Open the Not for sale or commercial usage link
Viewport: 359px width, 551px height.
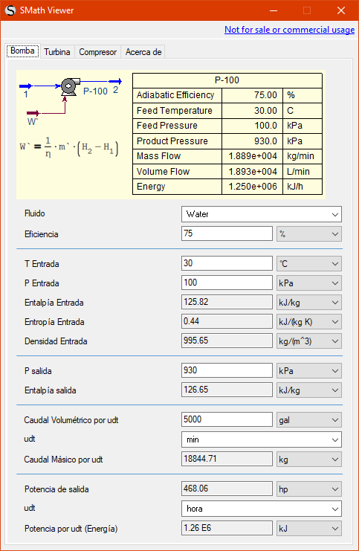[x=289, y=30]
